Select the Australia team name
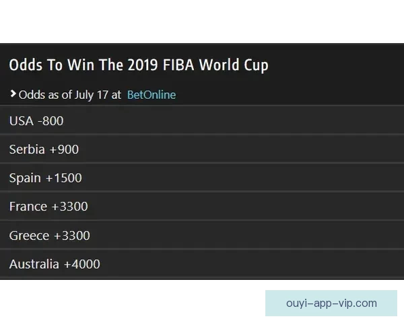This screenshot has height=323, width=404. (x=34, y=264)
